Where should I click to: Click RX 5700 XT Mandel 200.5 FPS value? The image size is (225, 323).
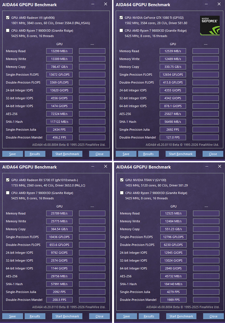pos(59,300)
